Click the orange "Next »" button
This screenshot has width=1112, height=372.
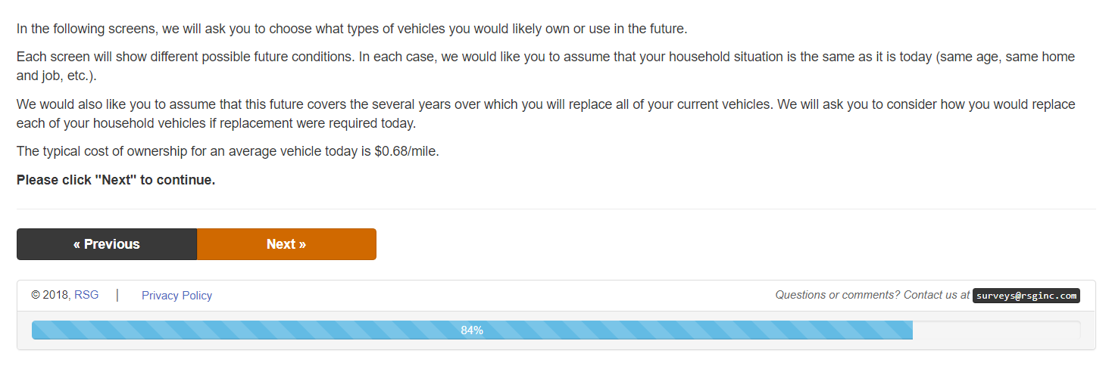coord(286,244)
